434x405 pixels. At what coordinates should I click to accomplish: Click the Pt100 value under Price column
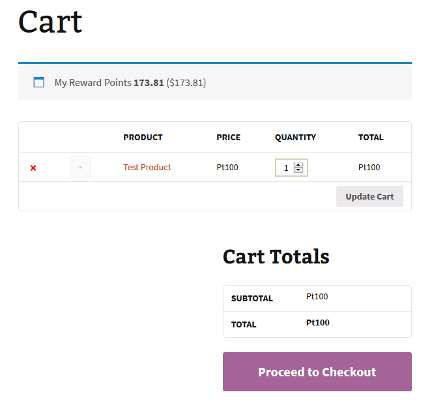click(x=227, y=167)
